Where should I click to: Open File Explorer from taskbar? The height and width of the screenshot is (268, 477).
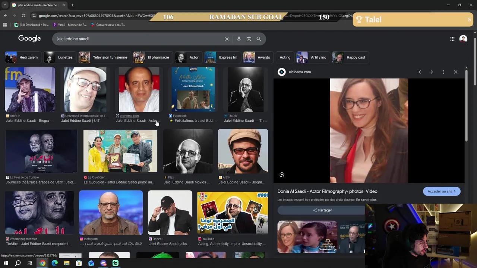(67, 263)
